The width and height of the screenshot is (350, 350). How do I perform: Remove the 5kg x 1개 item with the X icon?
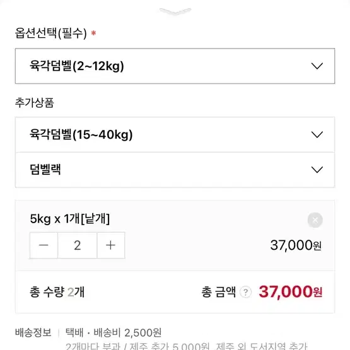[x=315, y=220]
